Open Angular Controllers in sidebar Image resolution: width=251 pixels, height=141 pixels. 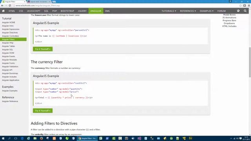[x=11, y=36]
